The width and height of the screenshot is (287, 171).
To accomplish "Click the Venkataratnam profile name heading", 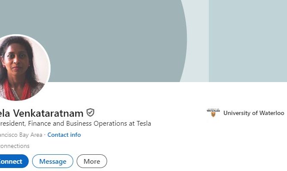I will 41,113.
